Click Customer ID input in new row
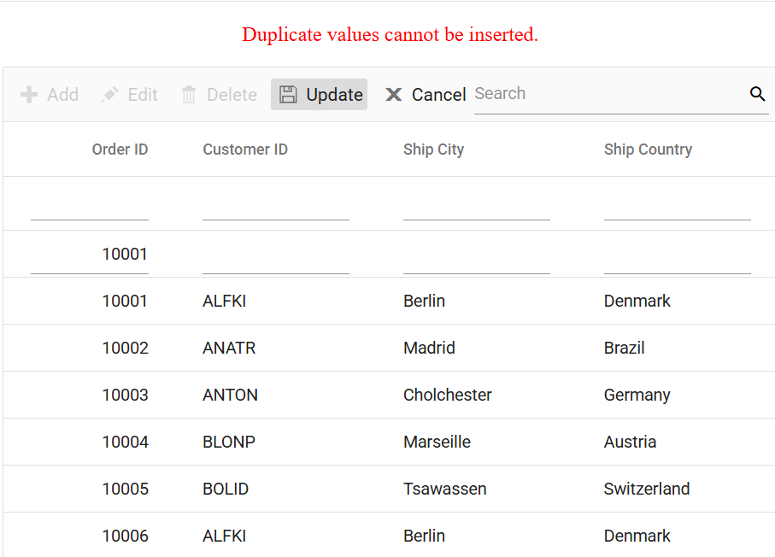775x557 pixels. (x=276, y=254)
